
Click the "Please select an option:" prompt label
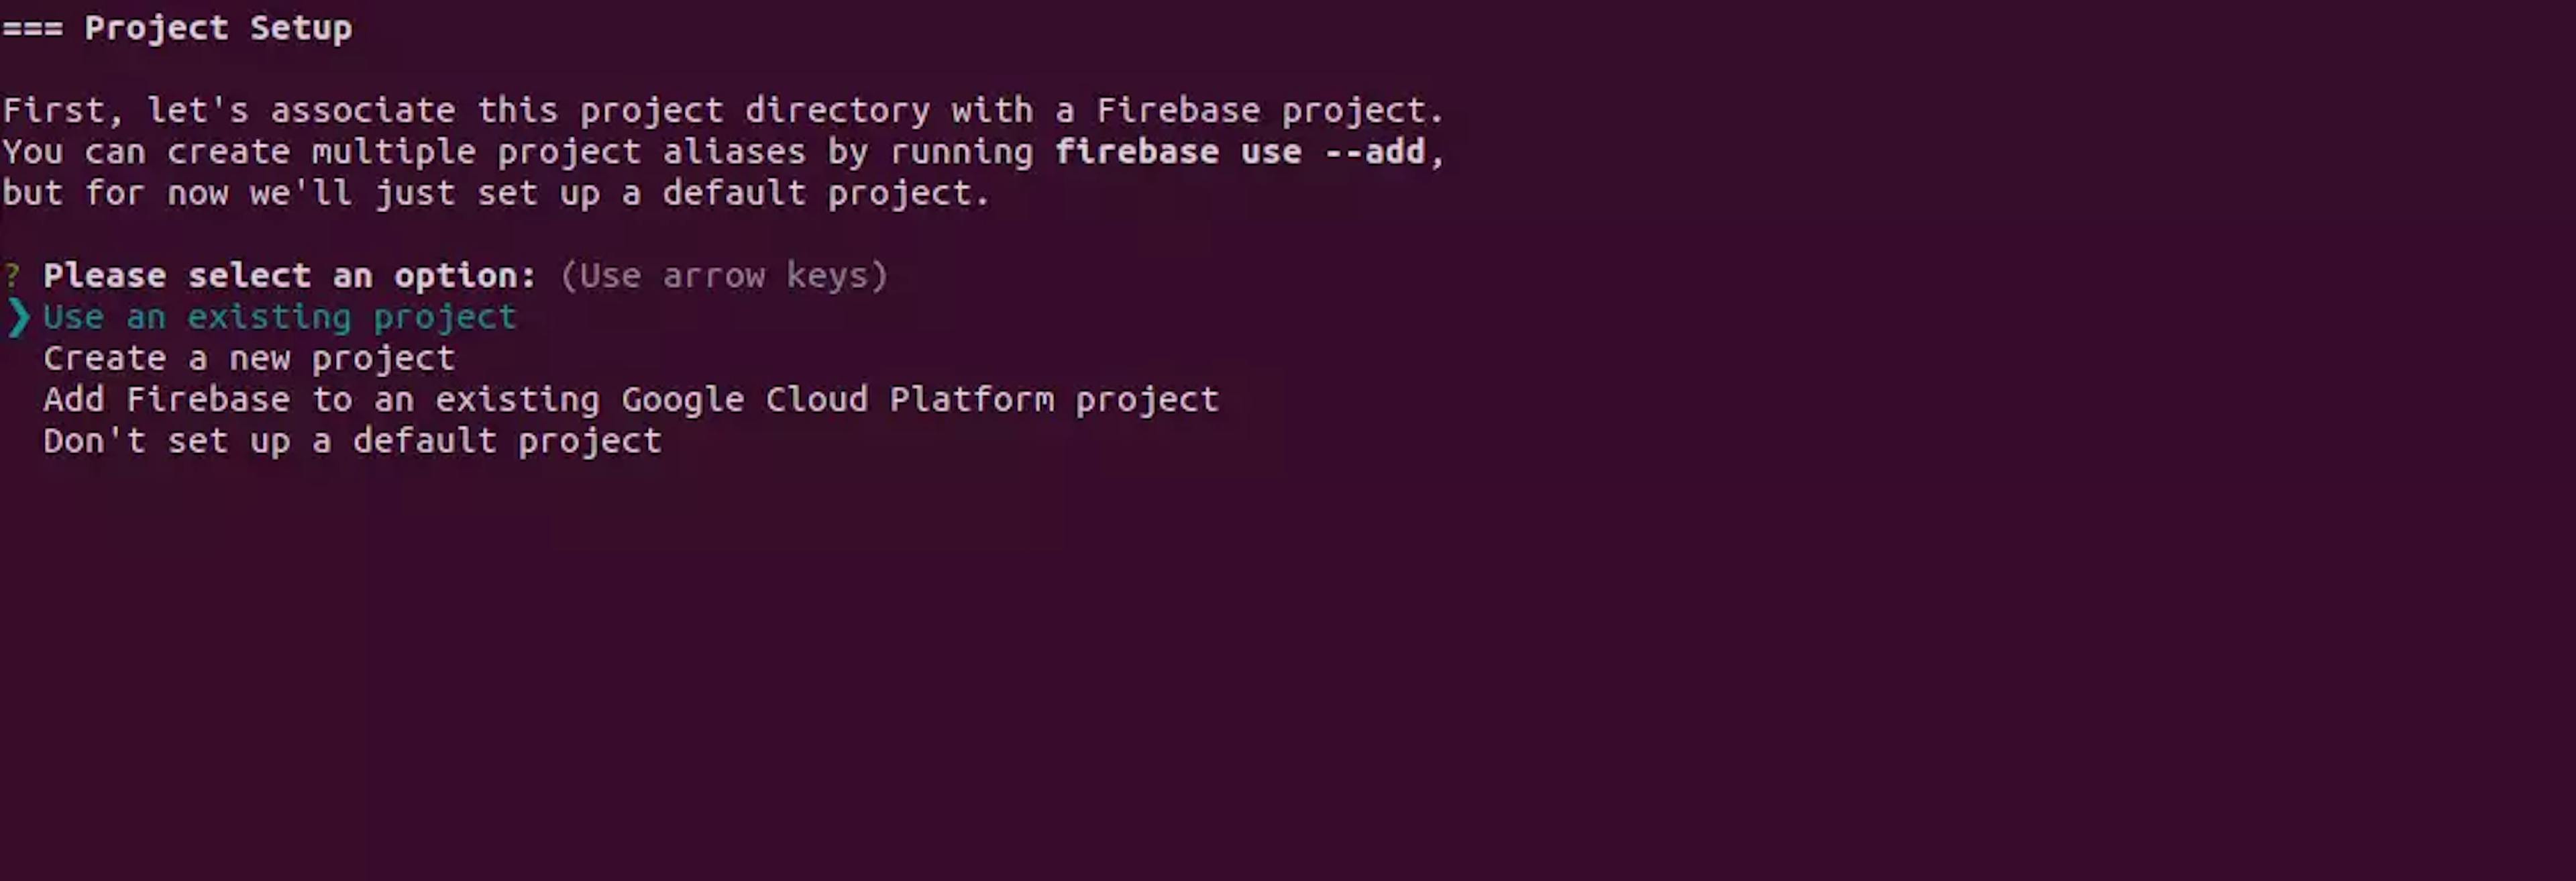[x=289, y=275]
